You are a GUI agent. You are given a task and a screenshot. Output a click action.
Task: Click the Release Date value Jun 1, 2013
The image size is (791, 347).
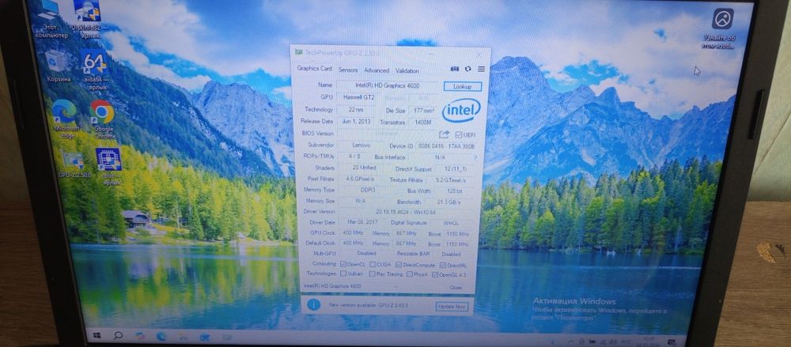click(x=356, y=122)
